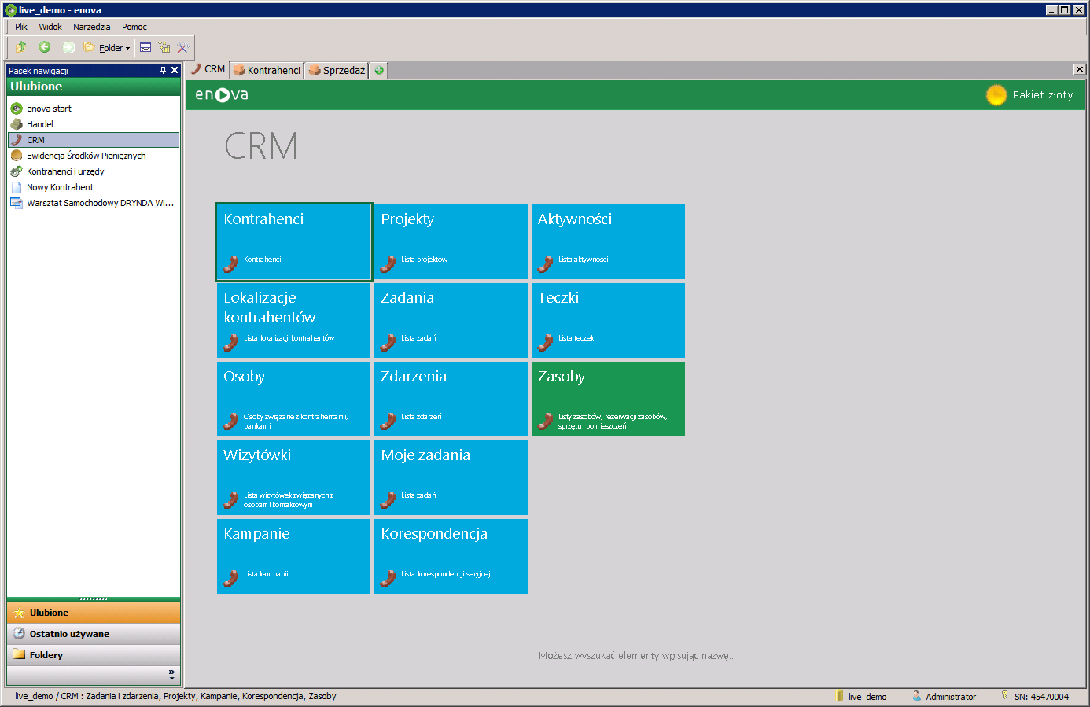Open the Moje zadania tile

(x=451, y=477)
